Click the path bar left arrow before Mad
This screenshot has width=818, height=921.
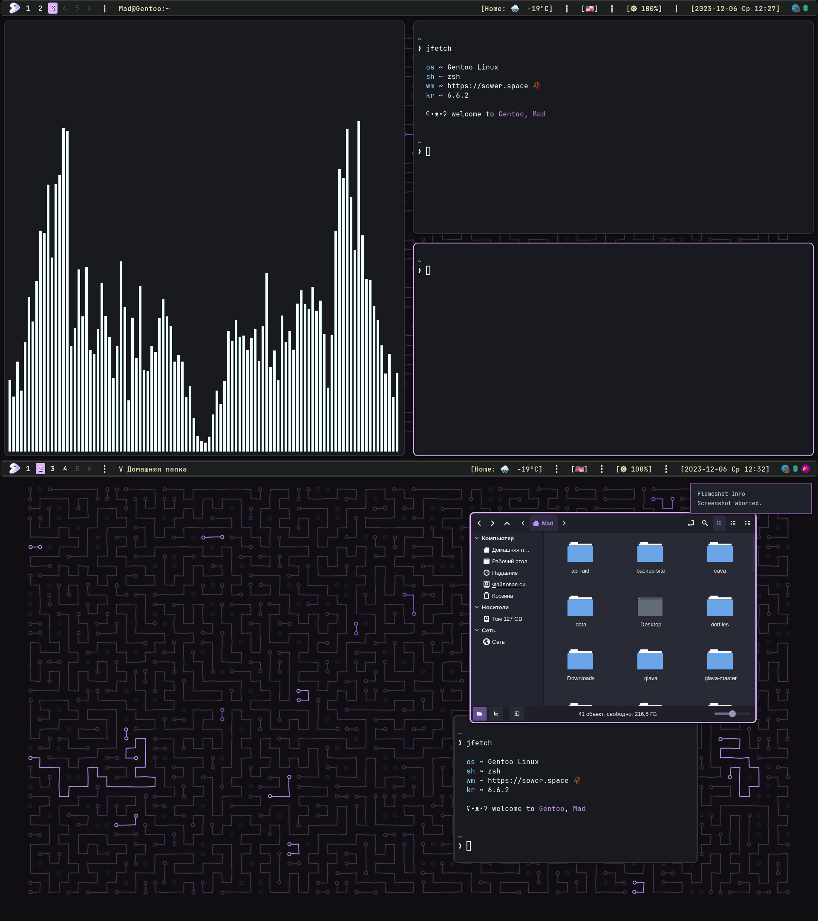[x=523, y=523]
